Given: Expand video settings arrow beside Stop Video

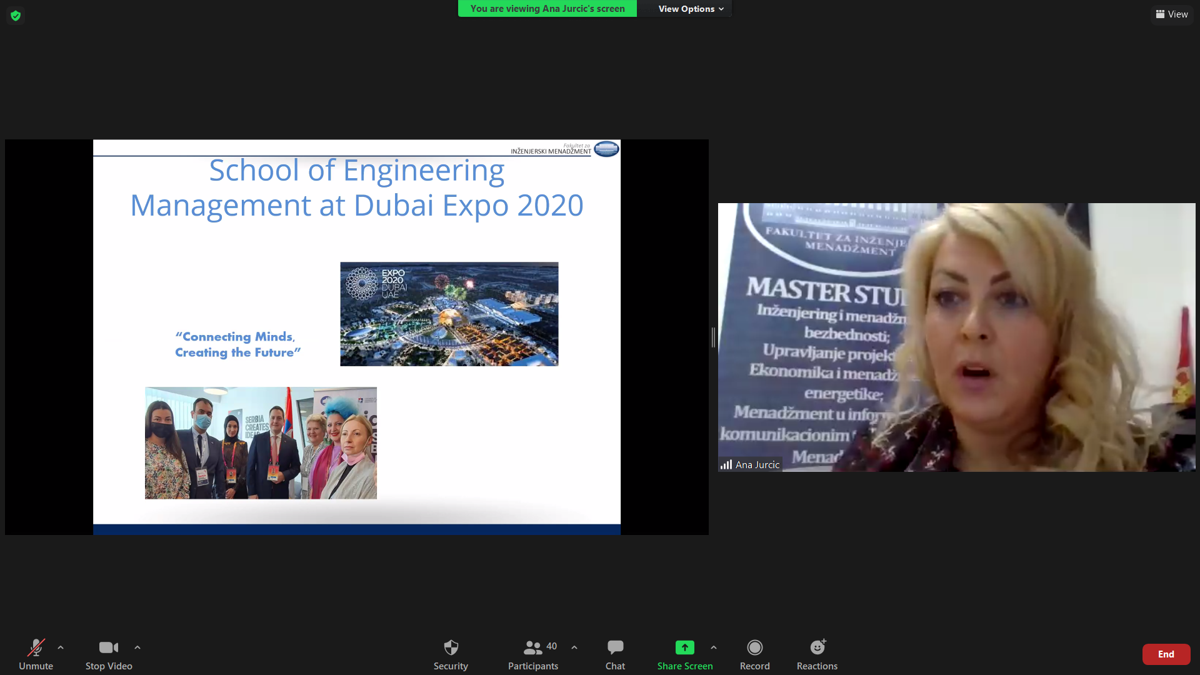Looking at the screenshot, I should [x=137, y=647].
